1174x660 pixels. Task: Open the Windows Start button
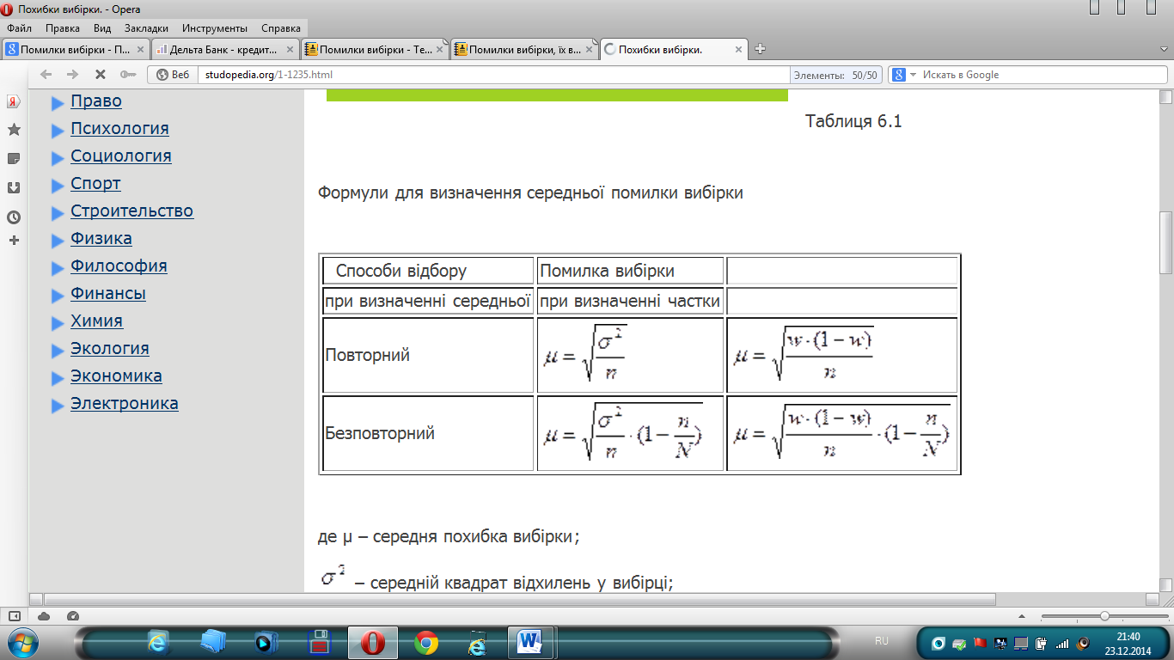[x=23, y=642]
